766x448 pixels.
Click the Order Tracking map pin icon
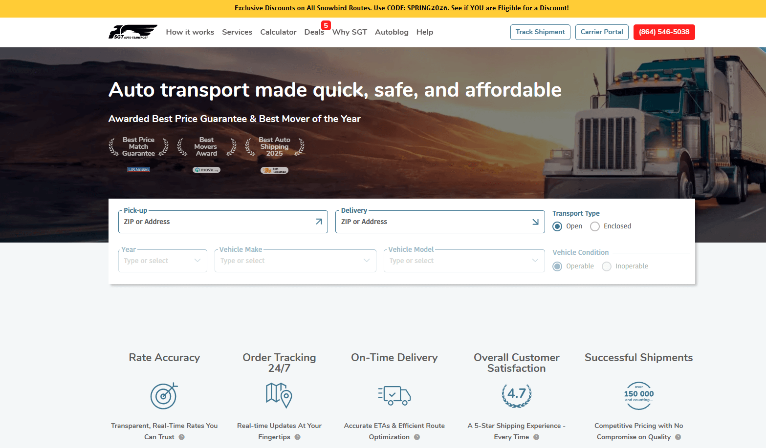(279, 395)
